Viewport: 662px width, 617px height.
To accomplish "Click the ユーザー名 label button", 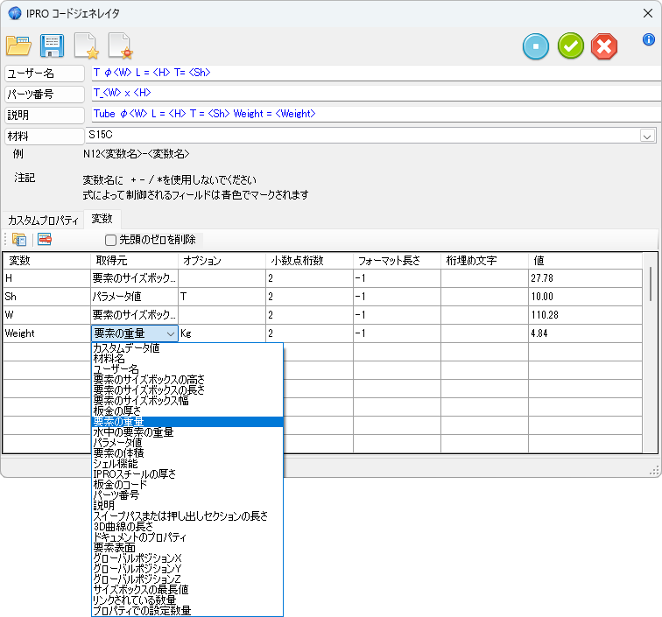I will click(x=45, y=74).
